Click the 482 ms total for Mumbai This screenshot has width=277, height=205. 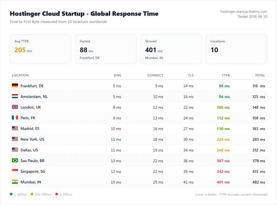coord(259,182)
